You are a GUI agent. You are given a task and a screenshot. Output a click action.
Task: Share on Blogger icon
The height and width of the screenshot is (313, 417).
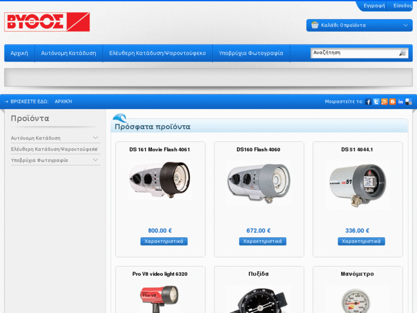[392, 102]
